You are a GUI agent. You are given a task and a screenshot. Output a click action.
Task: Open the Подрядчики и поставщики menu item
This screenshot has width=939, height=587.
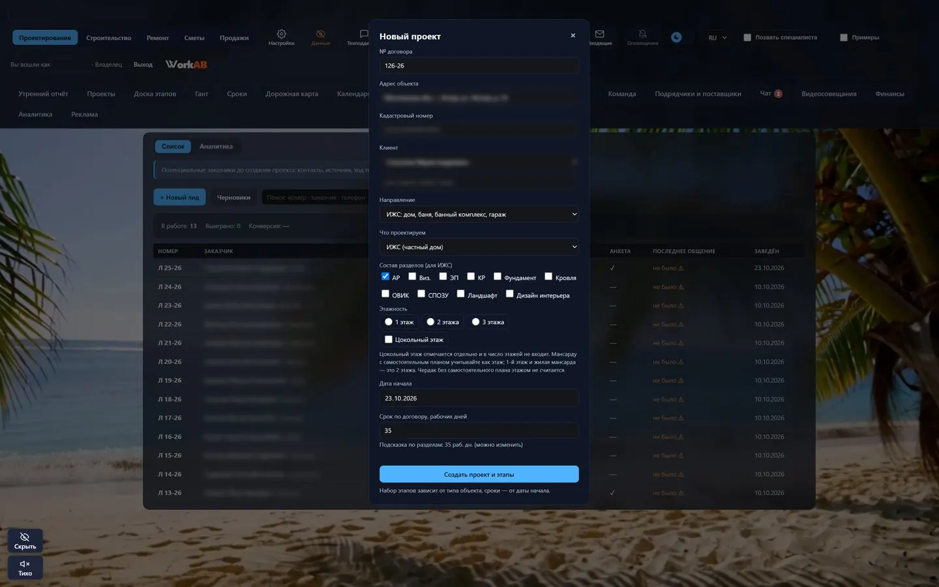coord(698,94)
